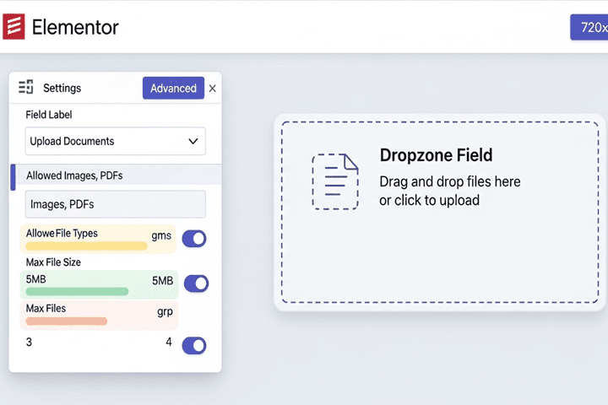
Task: Toggle the Allowe File Types switch
Action: coord(194,238)
